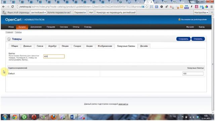Close the active browser tab
Screen dimensions: 215x121
click(151, 2)
